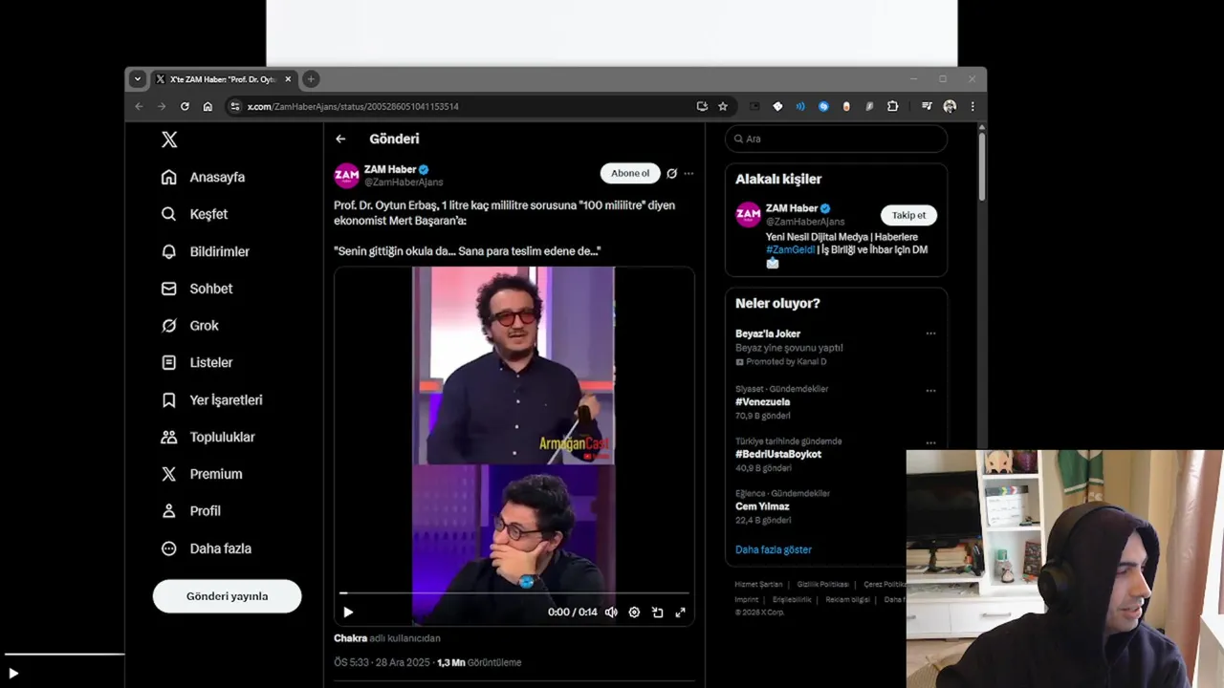This screenshot has height=688, width=1224.
Task: Open Reklam bilgisi footer link
Action: pos(848,599)
